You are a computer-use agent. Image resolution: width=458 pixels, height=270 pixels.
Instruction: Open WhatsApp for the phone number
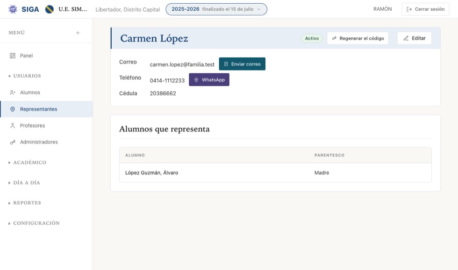209,80
